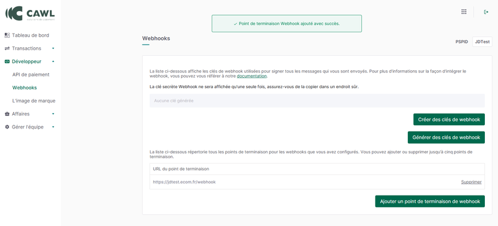Expand the Affaires menu arrow

coord(53,114)
